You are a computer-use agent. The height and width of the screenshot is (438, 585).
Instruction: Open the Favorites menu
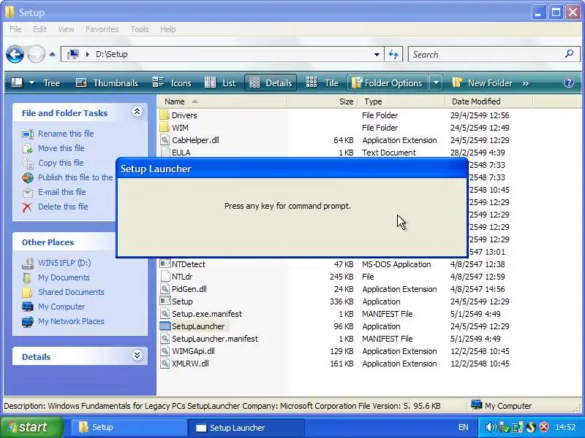click(102, 29)
